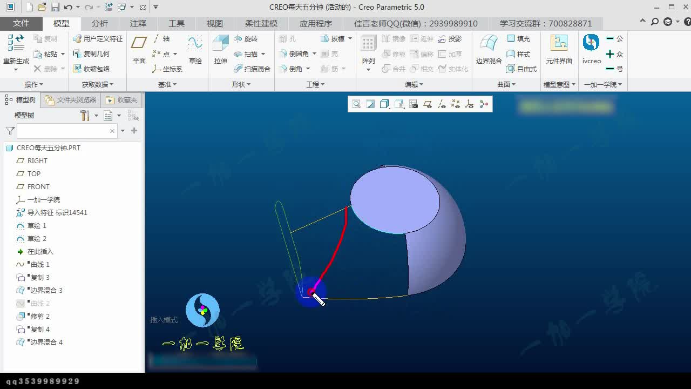
Task: Click the Paste (粘贴) button
Action: pos(45,54)
